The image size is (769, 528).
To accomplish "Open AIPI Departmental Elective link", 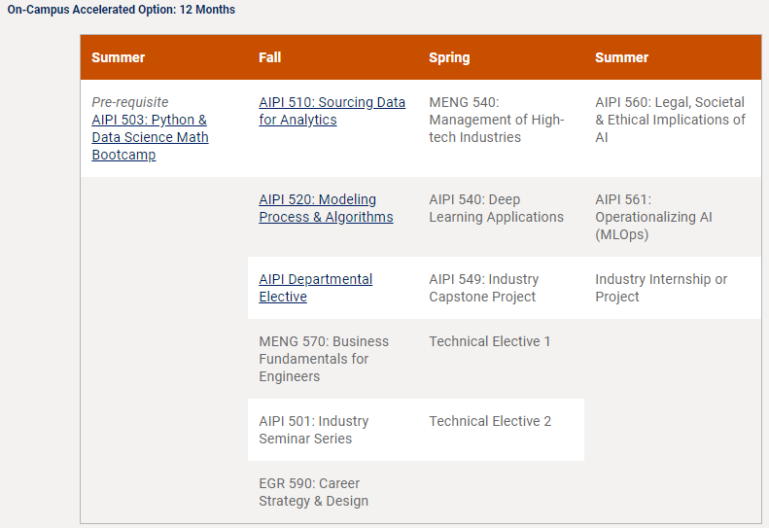I will pos(315,288).
